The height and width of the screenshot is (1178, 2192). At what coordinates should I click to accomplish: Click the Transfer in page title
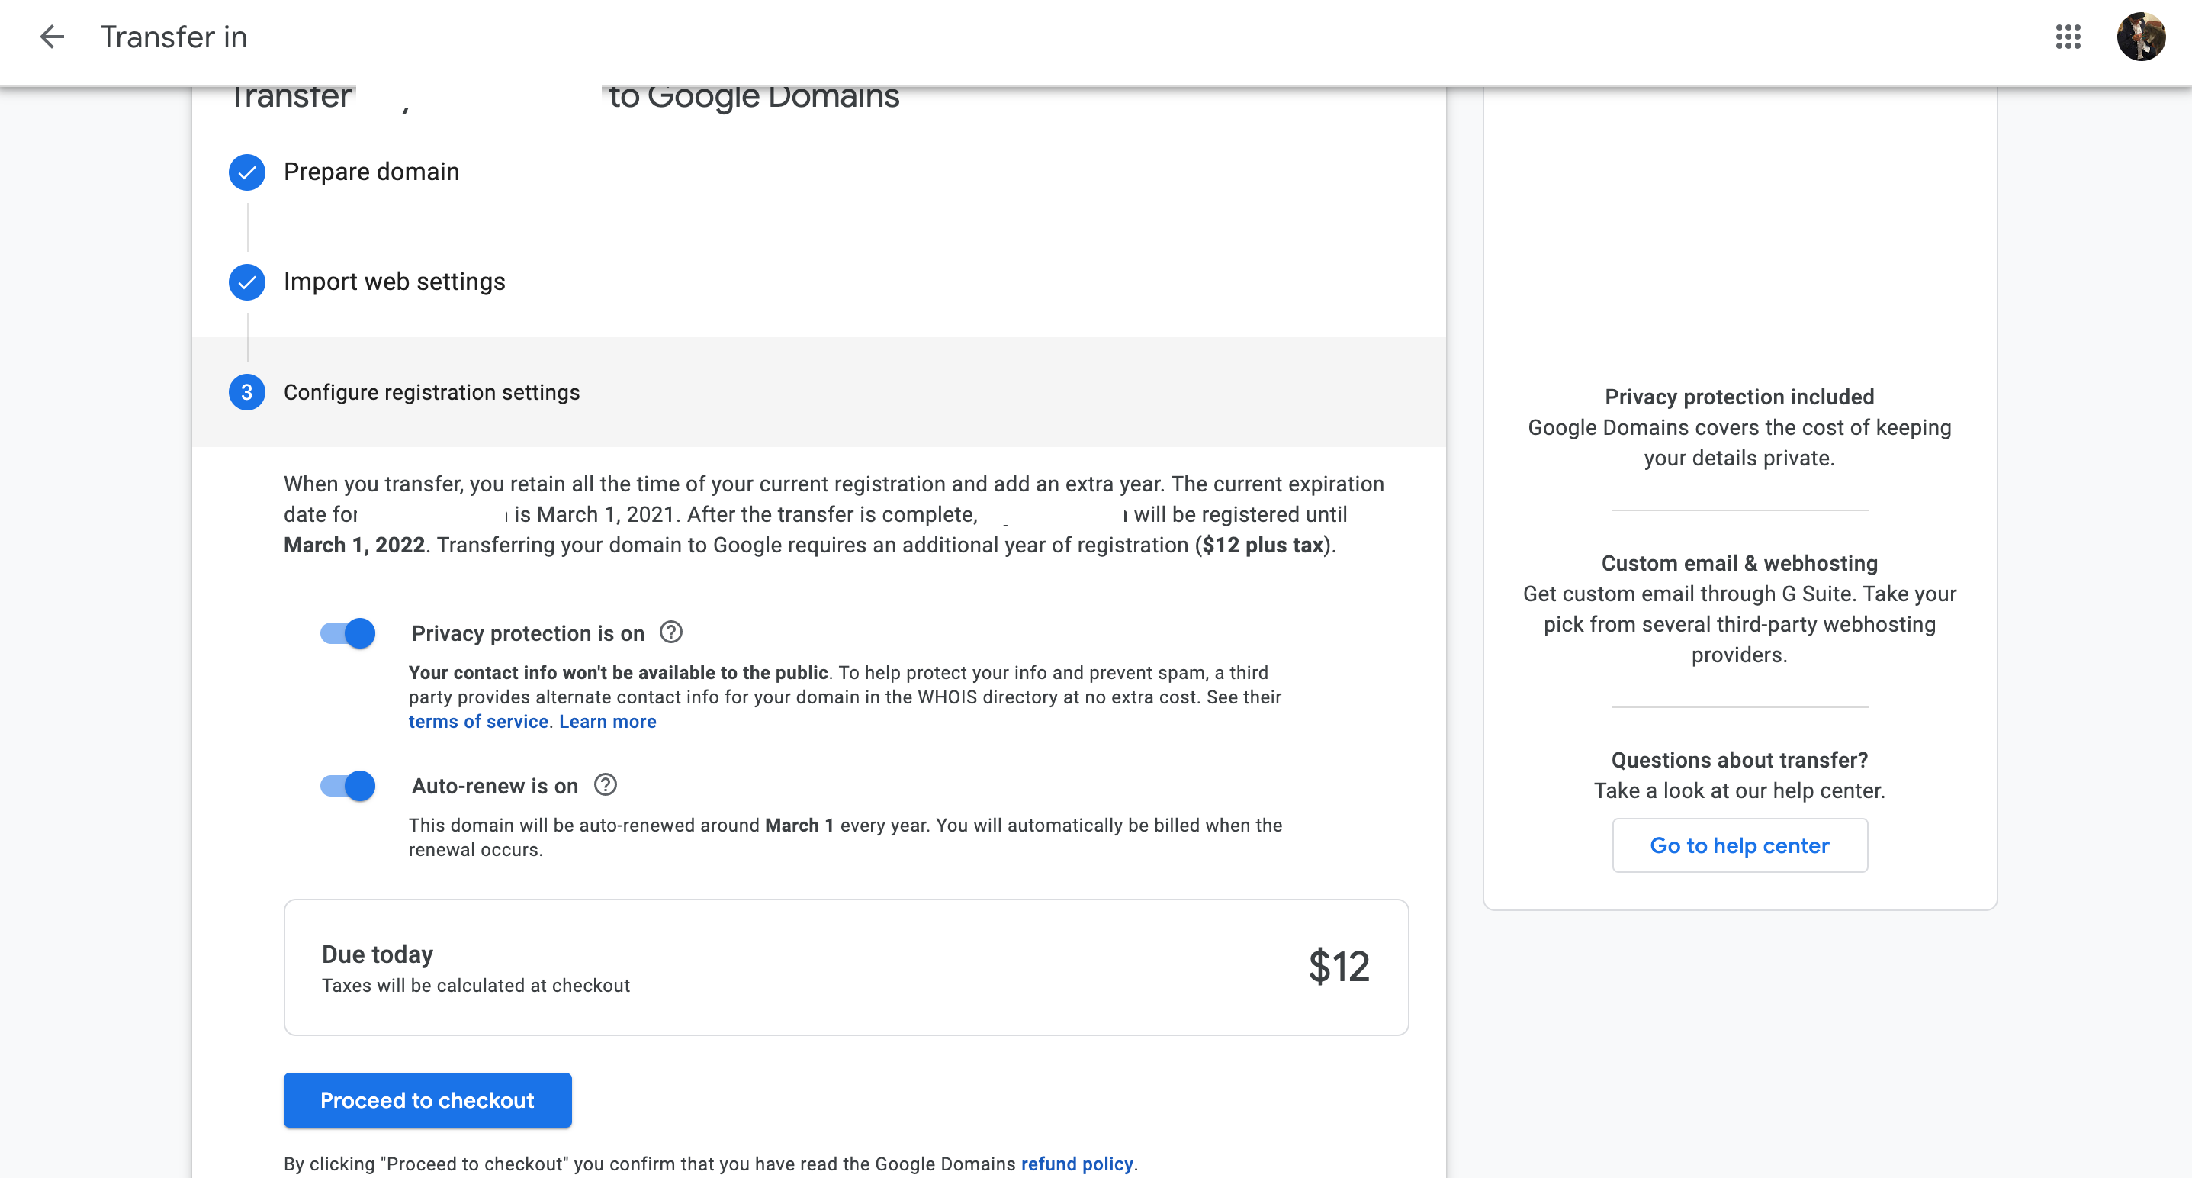(174, 37)
